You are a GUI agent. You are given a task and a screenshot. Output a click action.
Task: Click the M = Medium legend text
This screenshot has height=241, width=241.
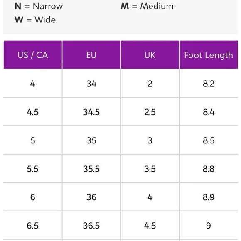[147, 6]
